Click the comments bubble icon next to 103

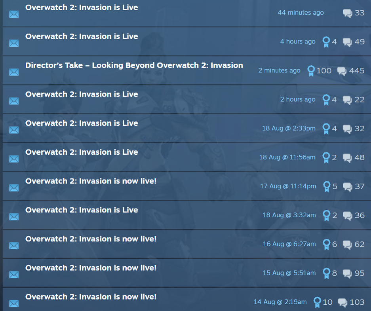(342, 303)
